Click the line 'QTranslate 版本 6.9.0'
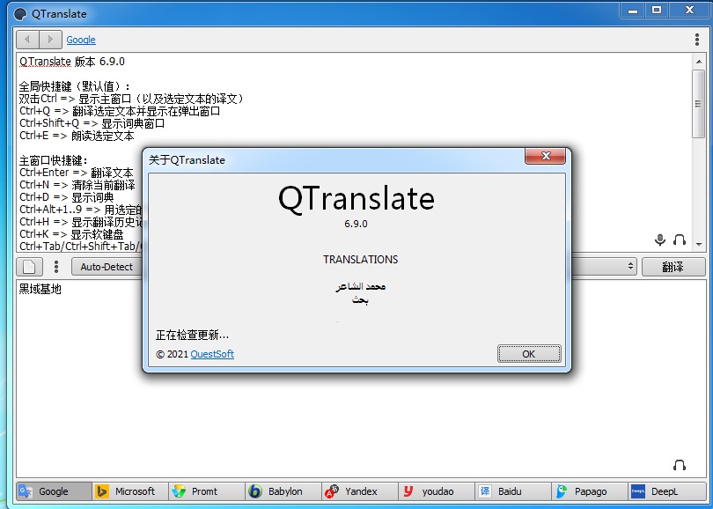Image resolution: width=713 pixels, height=509 pixels. coord(72,62)
